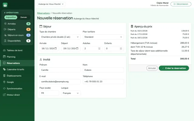Click the Synchronisation refresh icon
Image resolution: width=194 pixels, height=121 pixels.
coord(4,88)
